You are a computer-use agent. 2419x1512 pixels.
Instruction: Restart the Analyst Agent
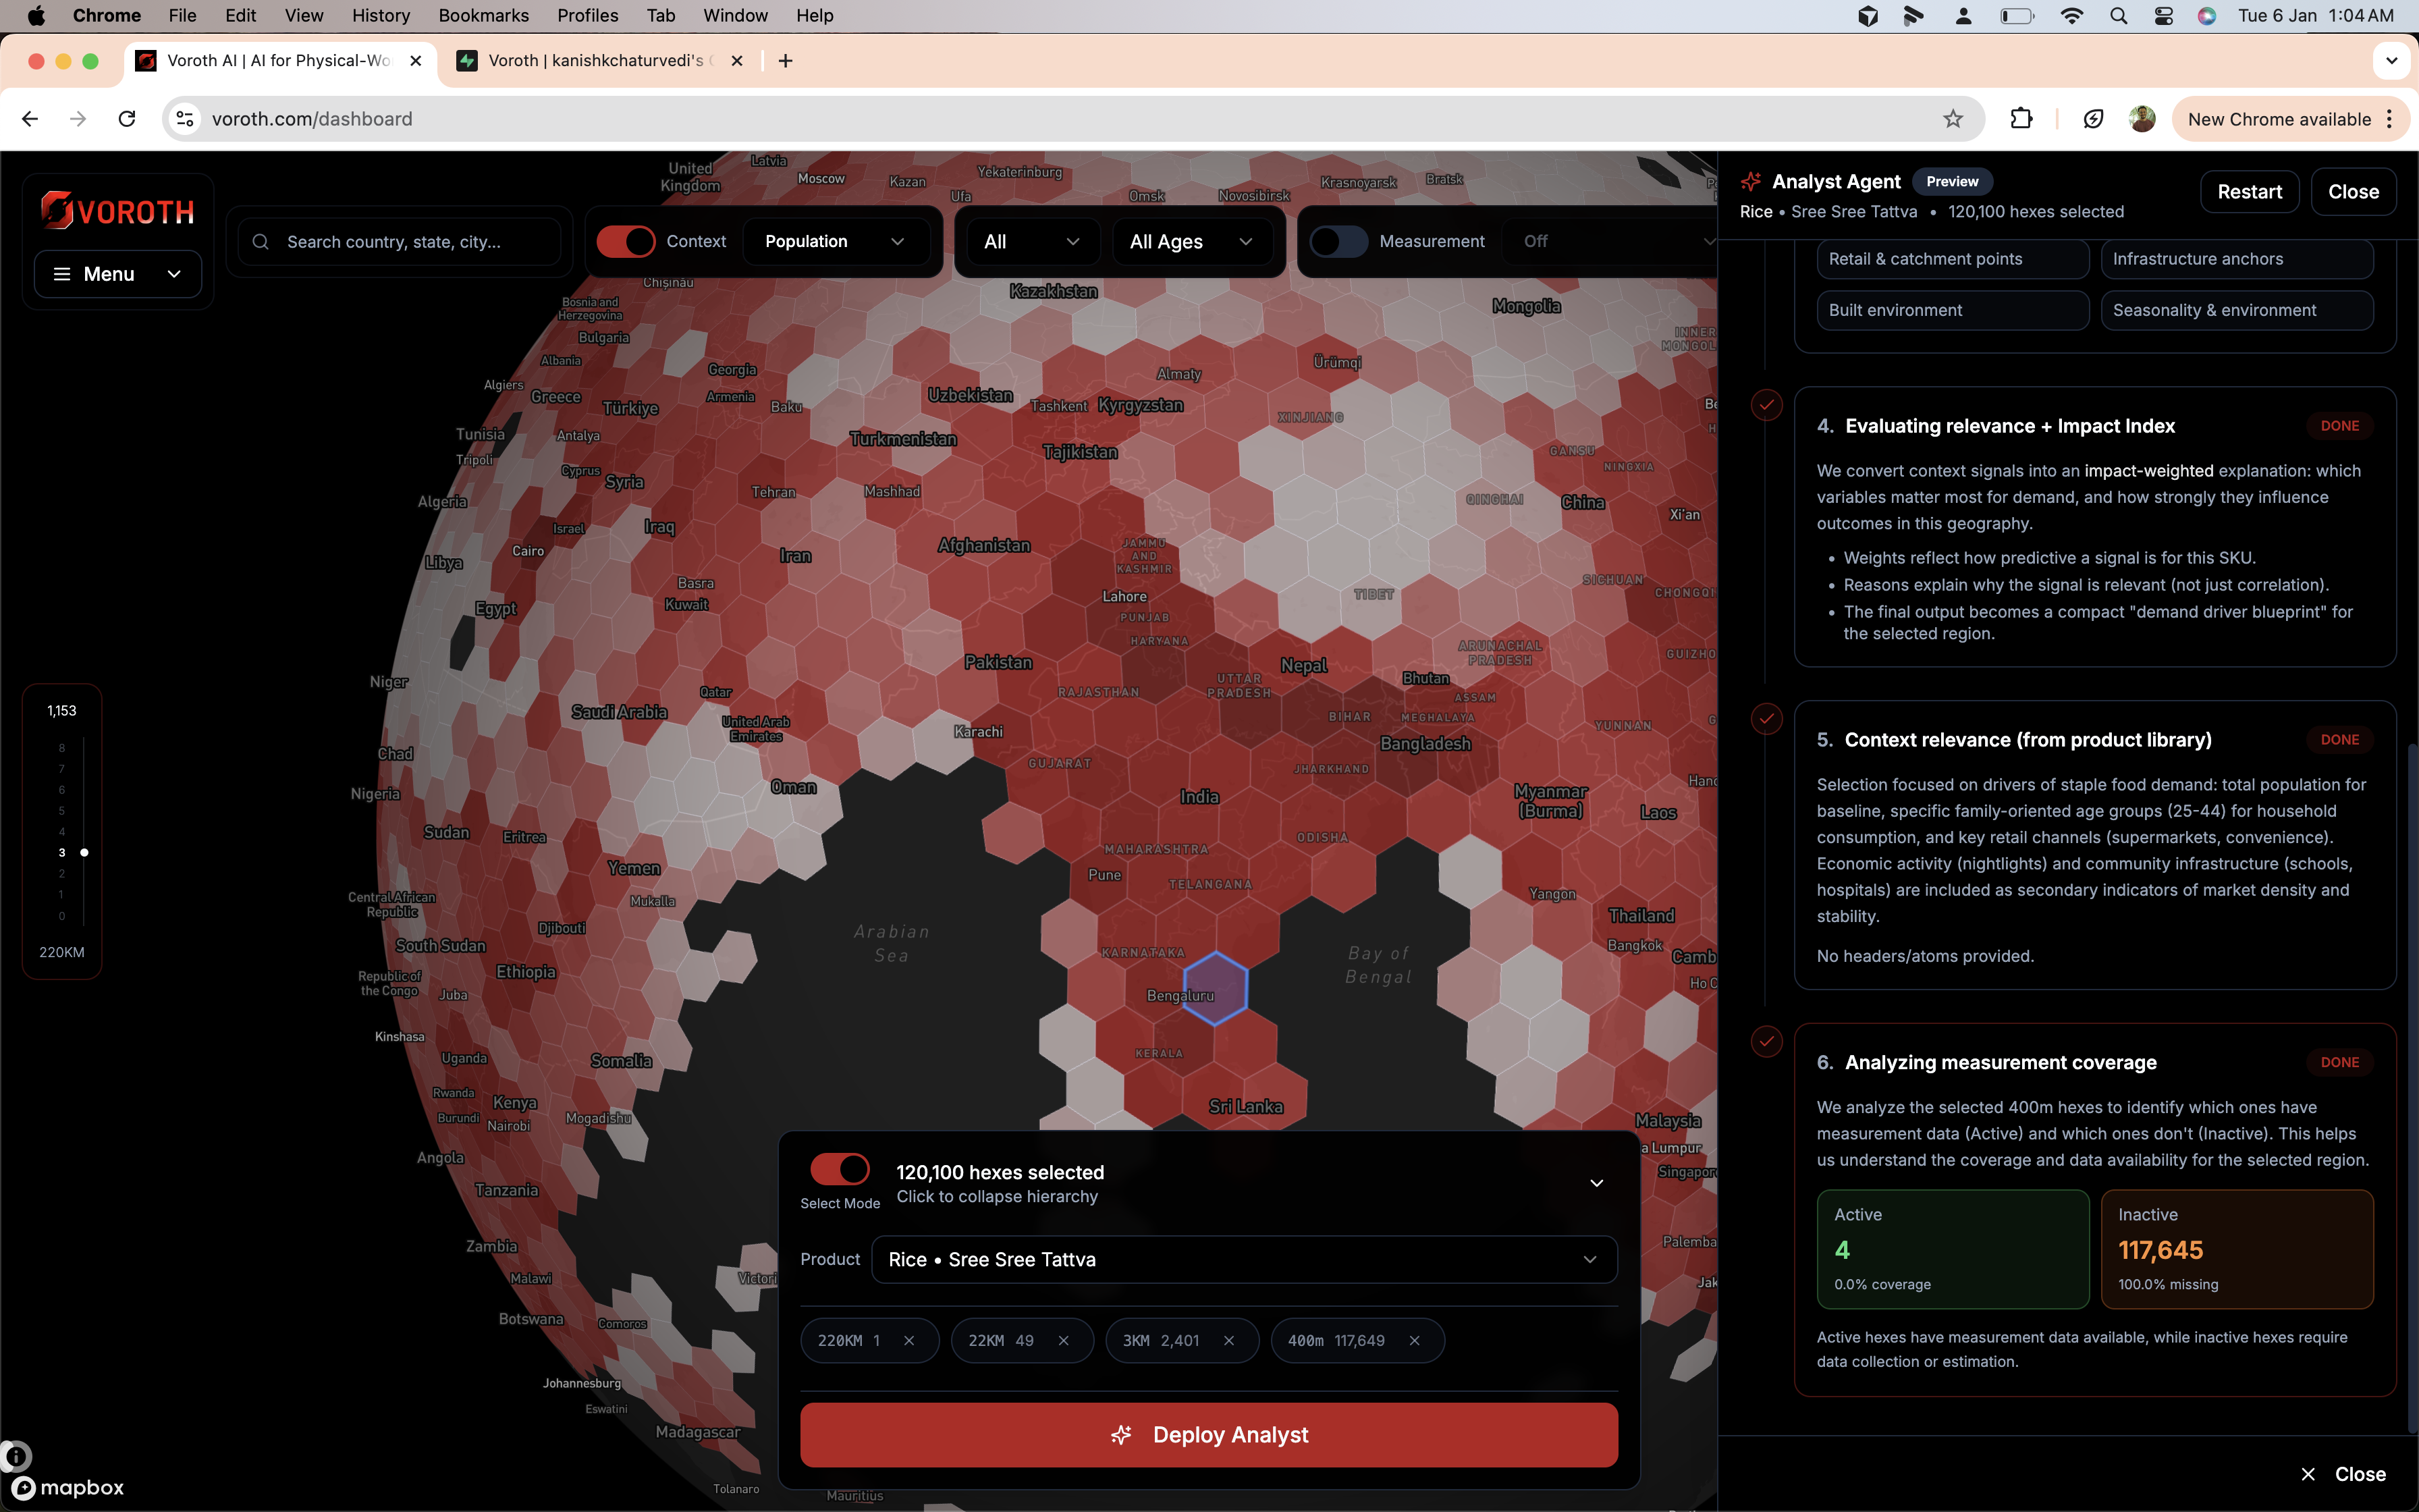(x=2249, y=191)
